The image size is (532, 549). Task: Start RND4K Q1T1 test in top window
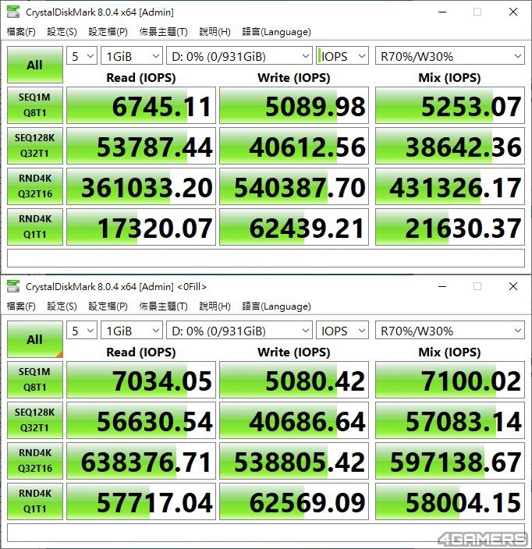(x=35, y=227)
